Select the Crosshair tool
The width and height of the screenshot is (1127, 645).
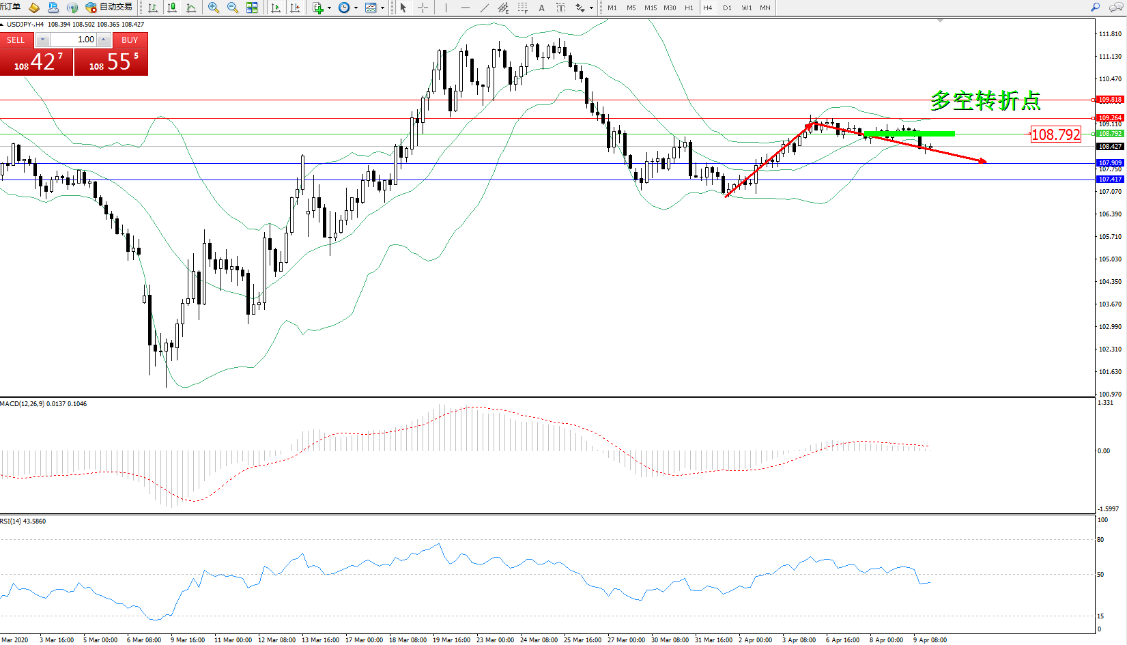[x=423, y=8]
